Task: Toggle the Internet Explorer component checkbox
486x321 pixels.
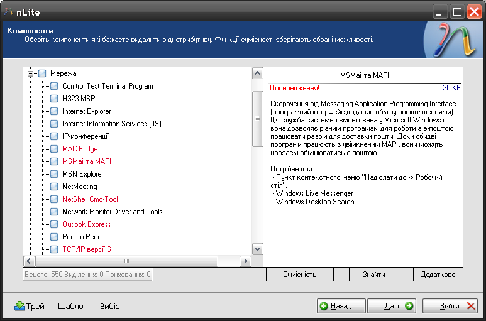Action: coord(54,111)
